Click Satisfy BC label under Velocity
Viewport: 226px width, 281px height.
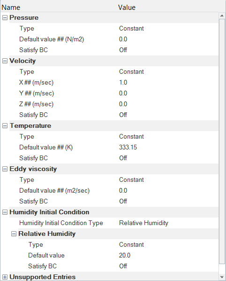pos(34,115)
